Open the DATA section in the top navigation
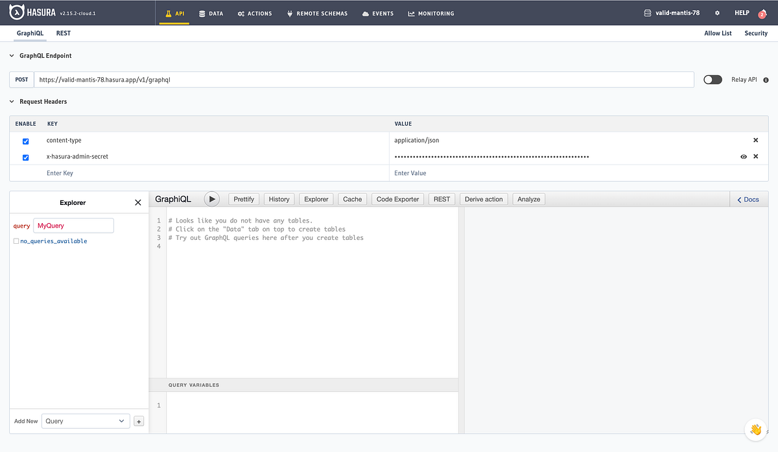778x452 pixels. pos(211,13)
